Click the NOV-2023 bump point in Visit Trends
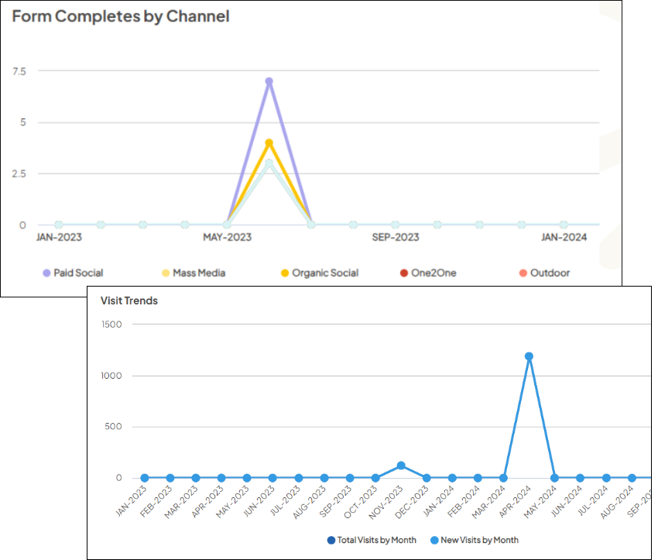Image resolution: width=658 pixels, height=560 pixels. [401, 466]
